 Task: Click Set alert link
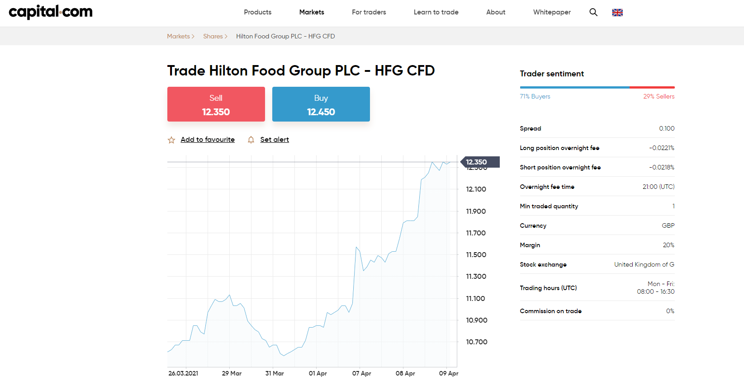click(x=275, y=140)
